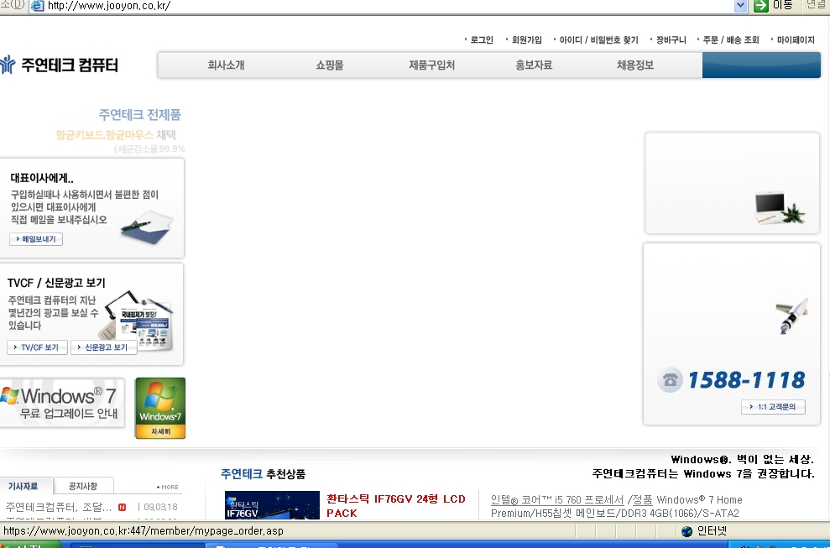Image resolution: width=830 pixels, height=548 pixels.
Task: Click the 주연테크 컴퓨터 logo
Action: (x=60, y=65)
